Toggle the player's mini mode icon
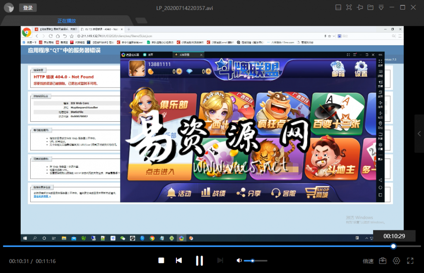The image size is (424, 273). point(338,7)
